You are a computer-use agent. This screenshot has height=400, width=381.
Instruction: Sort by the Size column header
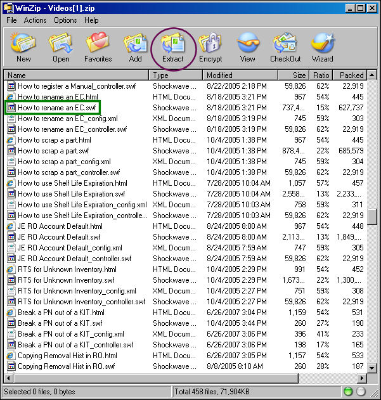click(294, 75)
